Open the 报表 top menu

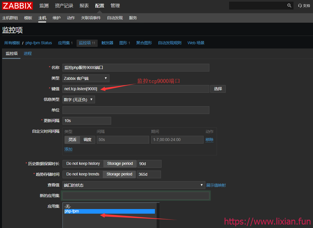(x=84, y=5)
